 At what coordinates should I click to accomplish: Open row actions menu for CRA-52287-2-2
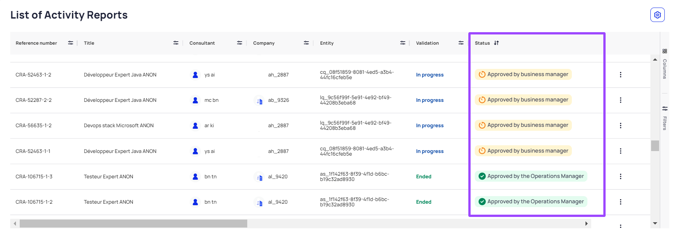click(620, 100)
